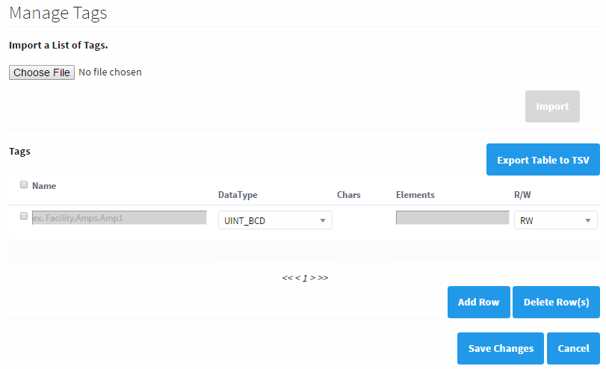Open the RW access dropdown

pos(555,220)
